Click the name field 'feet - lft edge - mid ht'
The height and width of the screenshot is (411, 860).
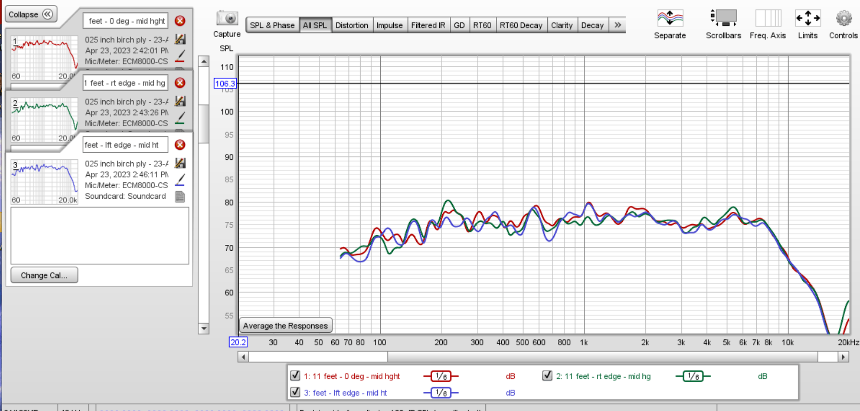pos(126,145)
